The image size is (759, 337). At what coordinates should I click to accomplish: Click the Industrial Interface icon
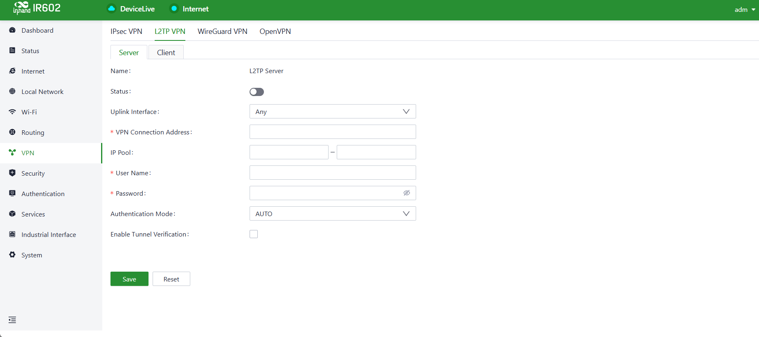coord(12,234)
